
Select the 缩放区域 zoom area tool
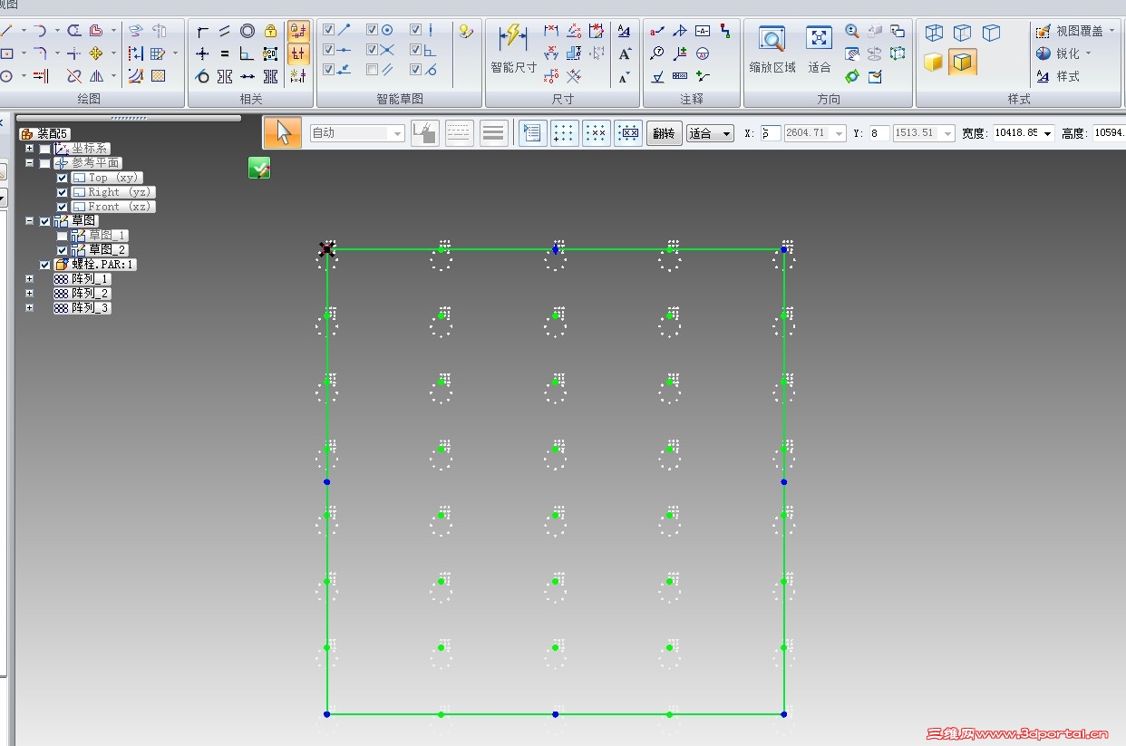(x=772, y=49)
